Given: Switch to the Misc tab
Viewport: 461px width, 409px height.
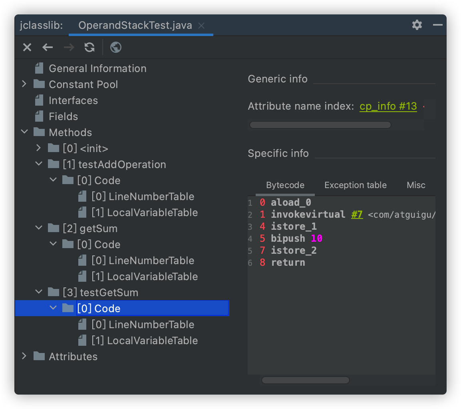Looking at the screenshot, I should click(416, 185).
